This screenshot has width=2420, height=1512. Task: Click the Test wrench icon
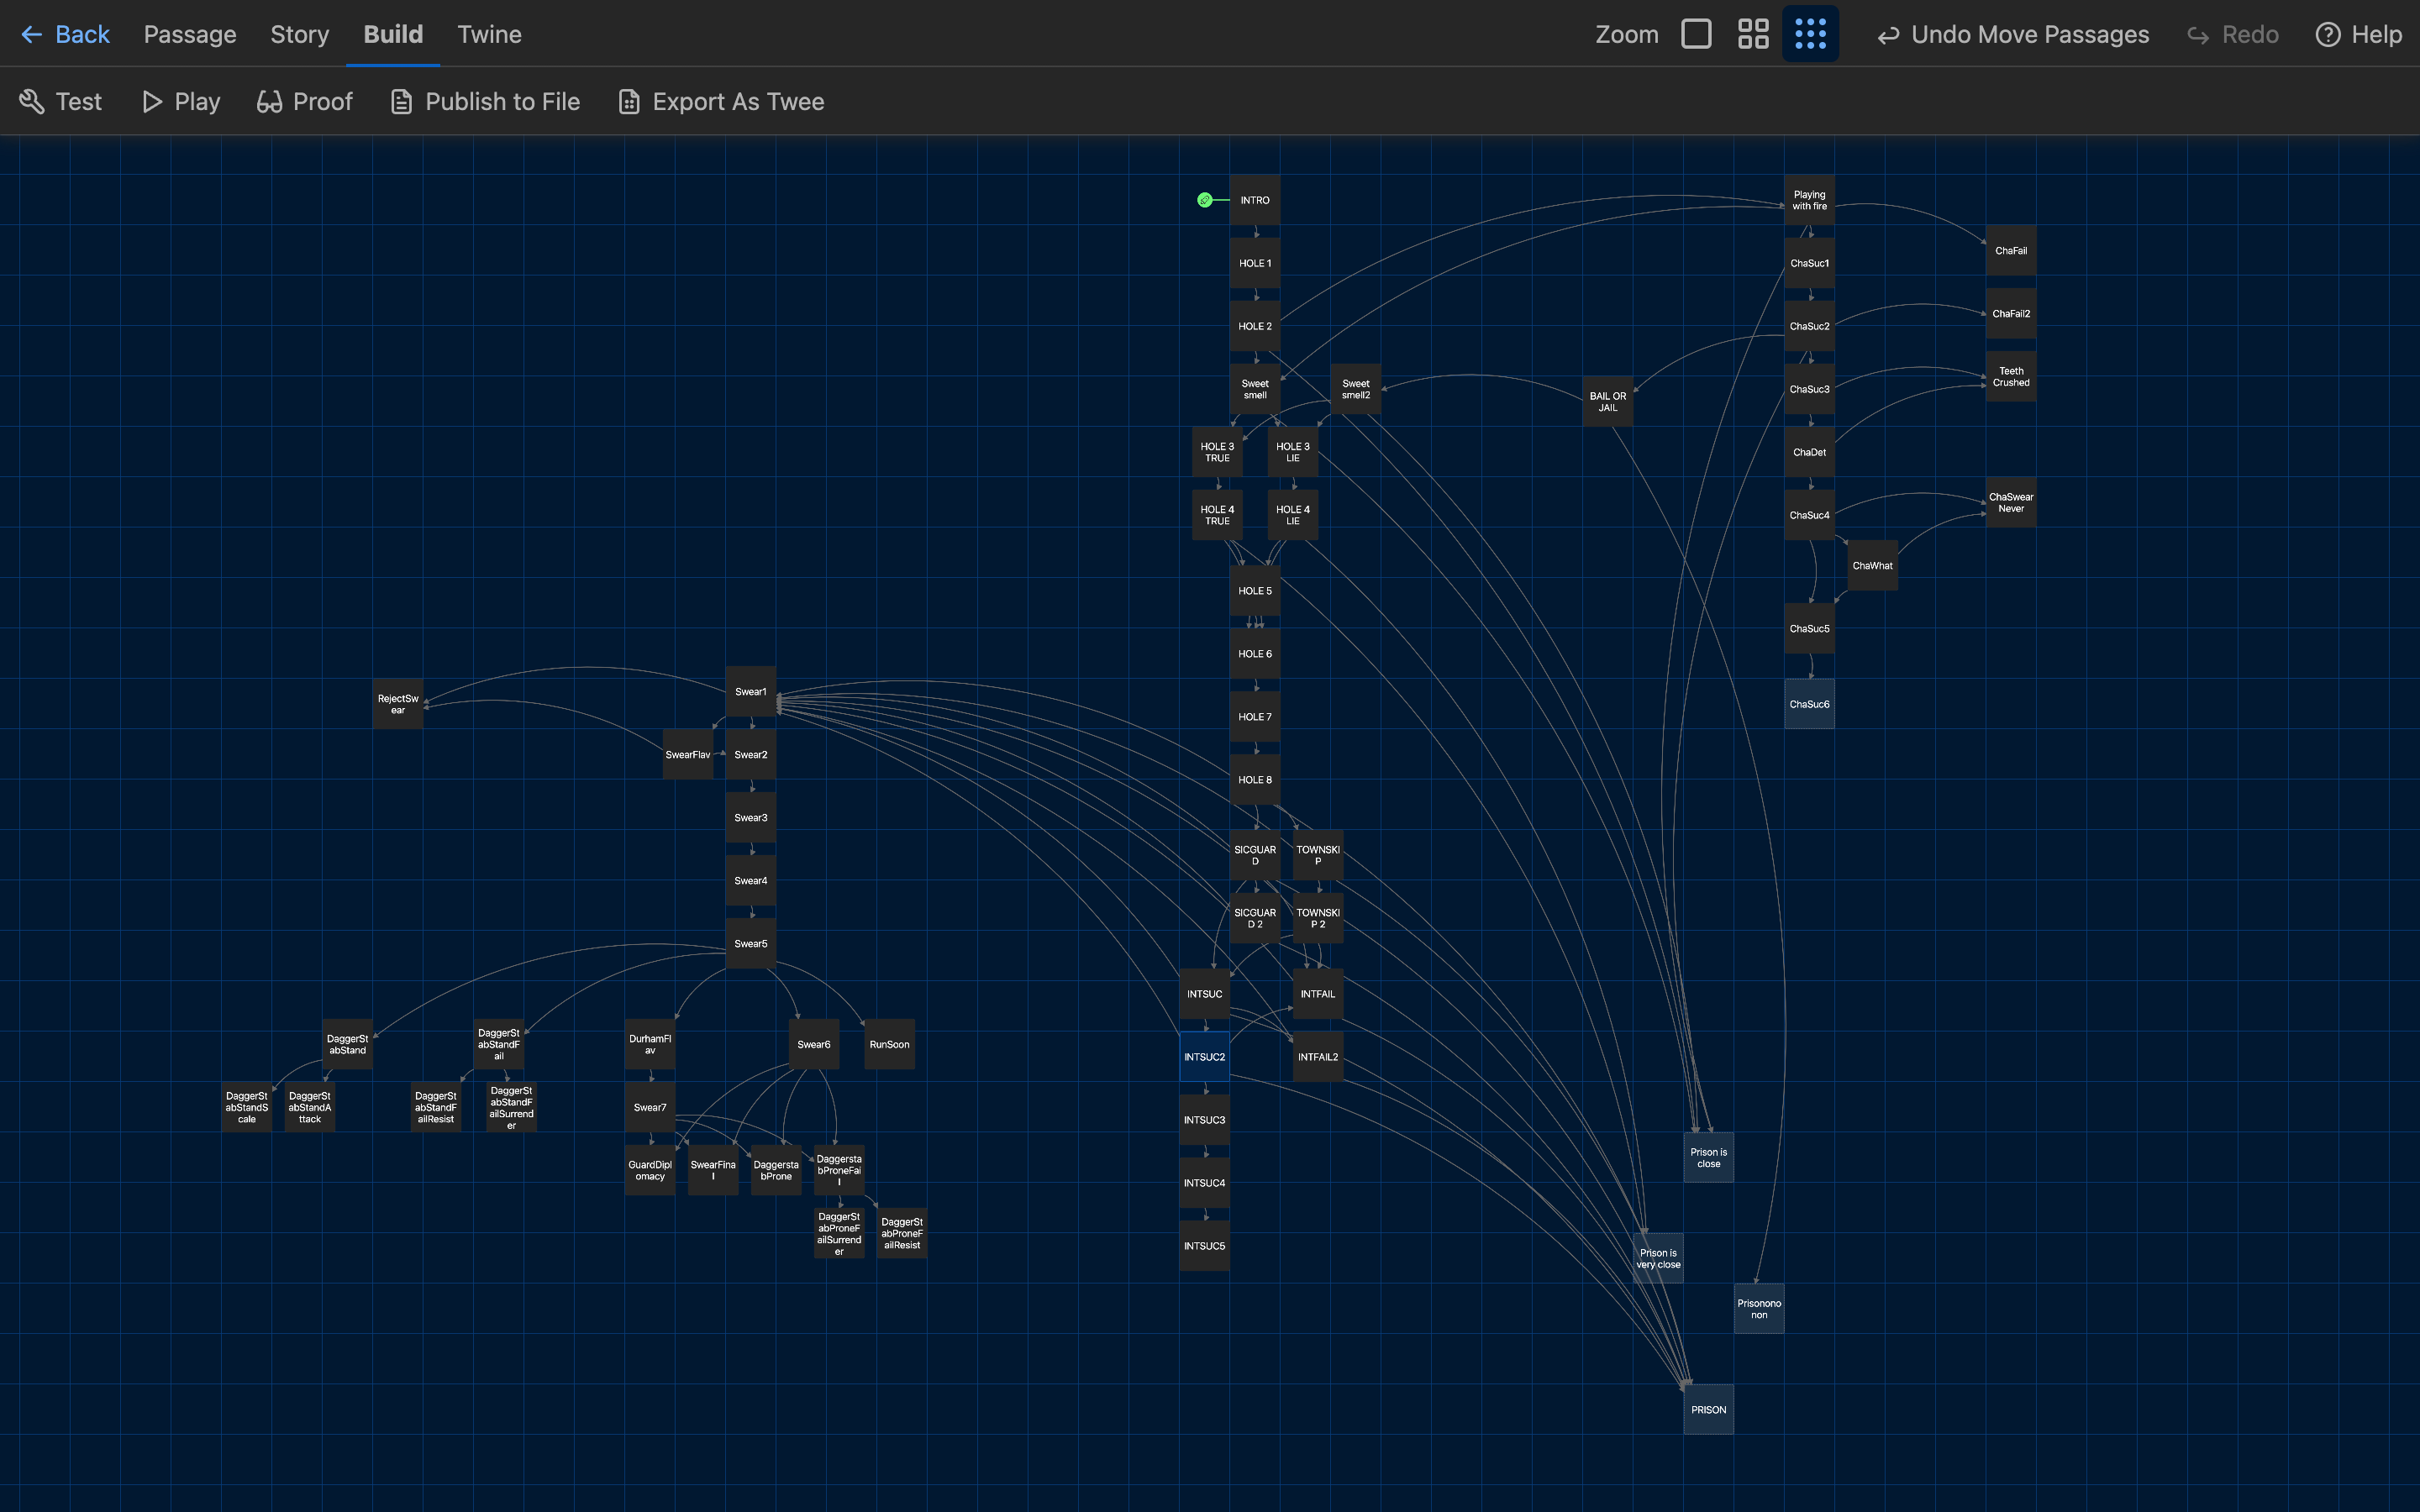(x=32, y=101)
